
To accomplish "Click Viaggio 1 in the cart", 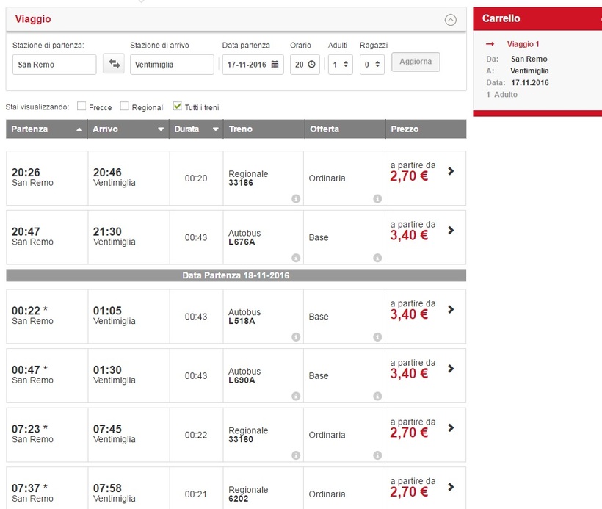I will (x=523, y=44).
